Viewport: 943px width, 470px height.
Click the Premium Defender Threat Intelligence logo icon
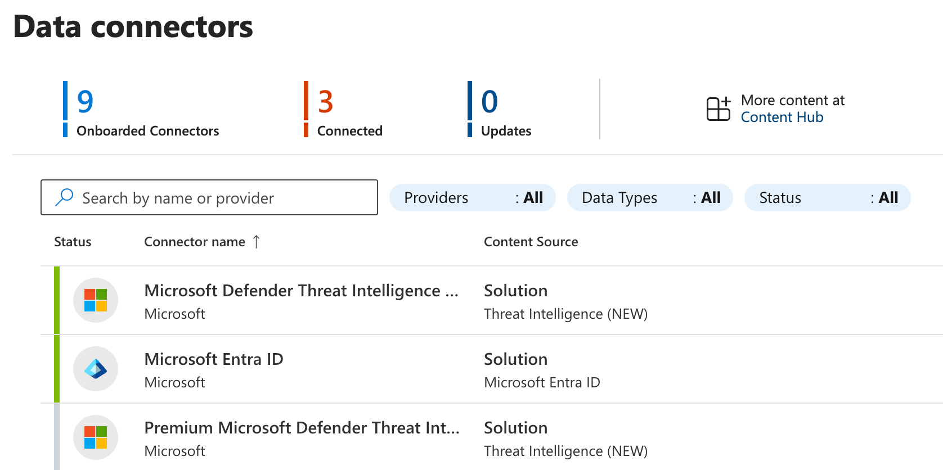click(x=96, y=437)
